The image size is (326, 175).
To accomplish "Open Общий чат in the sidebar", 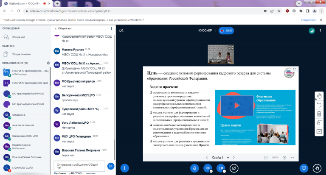I will tap(18, 37).
